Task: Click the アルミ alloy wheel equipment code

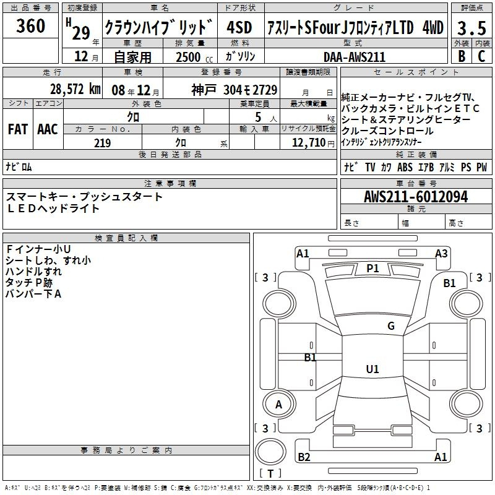Action: tap(447, 167)
